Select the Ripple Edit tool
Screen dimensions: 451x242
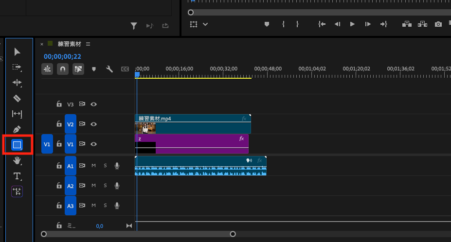[x=17, y=83]
